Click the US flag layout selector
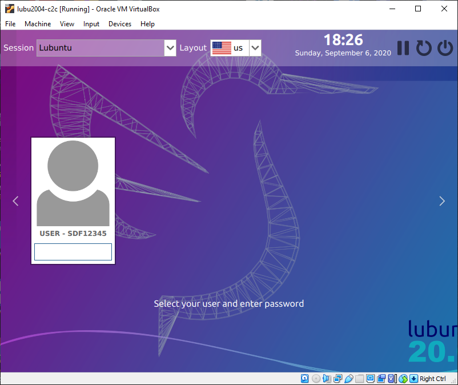 pyautogui.click(x=222, y=48)
